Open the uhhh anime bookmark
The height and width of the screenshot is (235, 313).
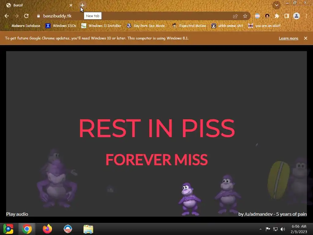coord(227,26)
